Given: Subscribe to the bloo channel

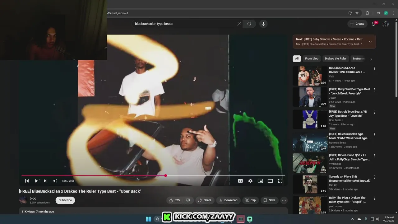Looking at the screenshot, I should pyautogui.click(x=65, y=200).
